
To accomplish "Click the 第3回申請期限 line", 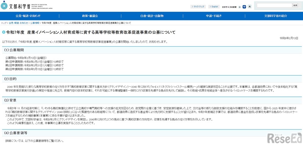I will 34,69.
